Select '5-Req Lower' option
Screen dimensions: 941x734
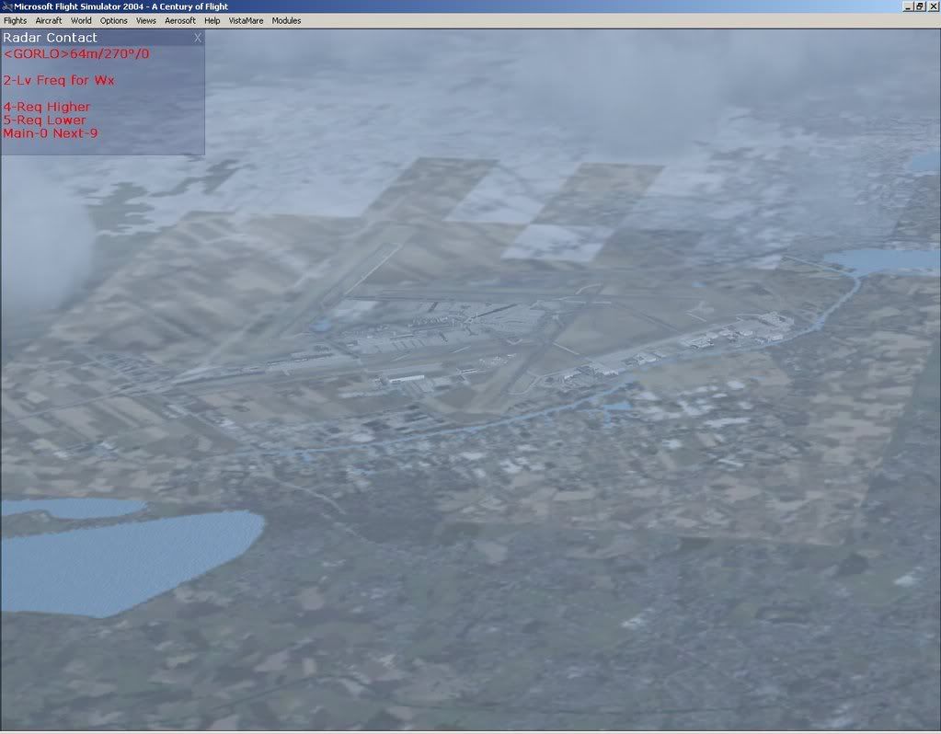coord(44,120)
